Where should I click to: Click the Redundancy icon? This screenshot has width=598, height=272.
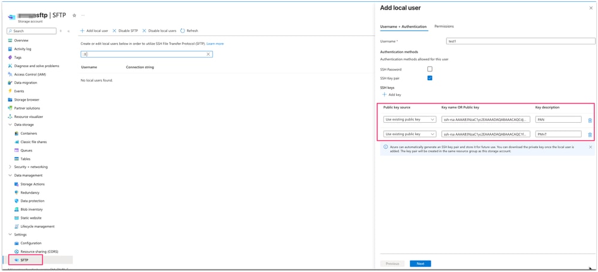point(16,193)
